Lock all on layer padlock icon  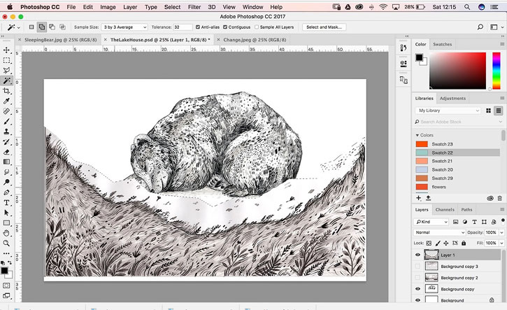point(464,243)
